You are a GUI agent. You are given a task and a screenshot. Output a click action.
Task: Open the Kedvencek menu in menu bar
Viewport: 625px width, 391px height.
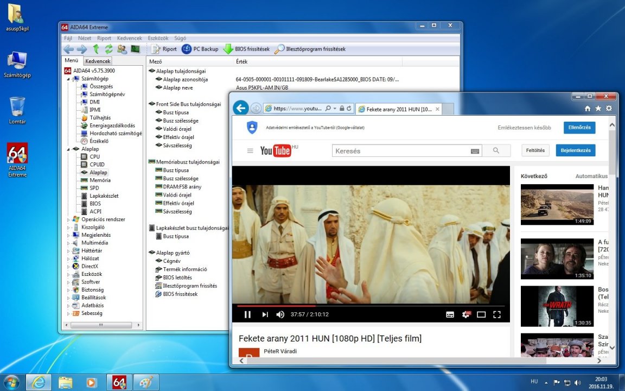tap(130, 39)
